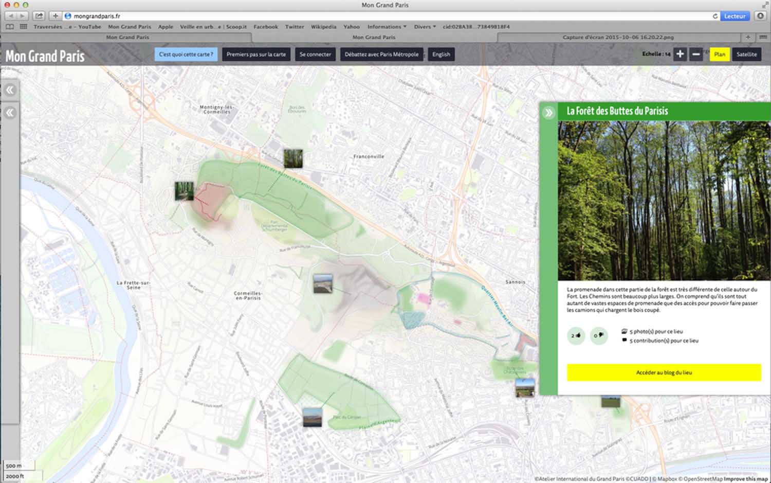
Task: Open the Top Sites grid icon
Action: coord(23,27)
